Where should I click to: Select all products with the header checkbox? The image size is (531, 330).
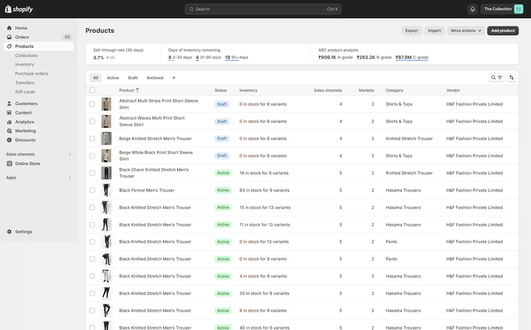pyautogui.click(x=92, y=90)
